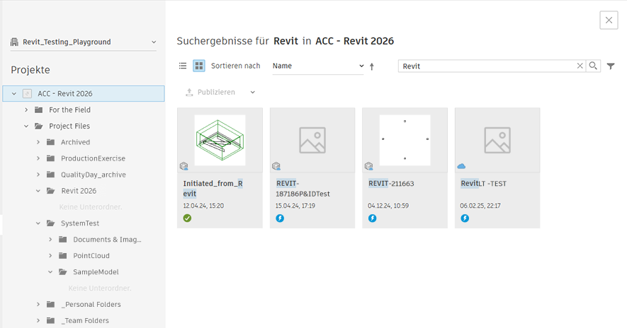This screenshot has width=627, height=328.
Task: Click the search magnifier icon
Action: coord(594,66)
